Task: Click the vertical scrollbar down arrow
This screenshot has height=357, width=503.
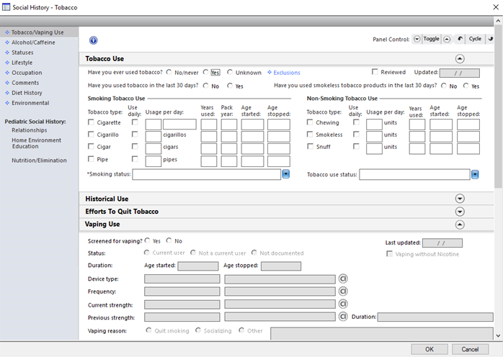Action: [498, 335]
